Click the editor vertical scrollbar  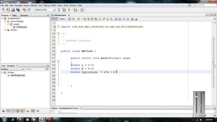tap(213, 62)
